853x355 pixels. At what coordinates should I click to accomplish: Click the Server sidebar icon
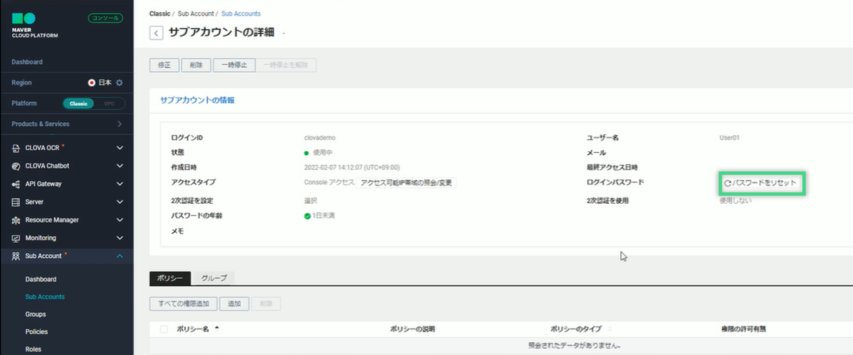tap(16, 202)
